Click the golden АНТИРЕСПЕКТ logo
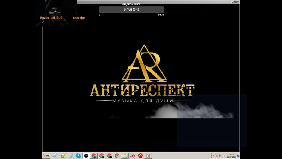Image resolution: width=282 pixels, height=159 pixels. tap(142, 73)
